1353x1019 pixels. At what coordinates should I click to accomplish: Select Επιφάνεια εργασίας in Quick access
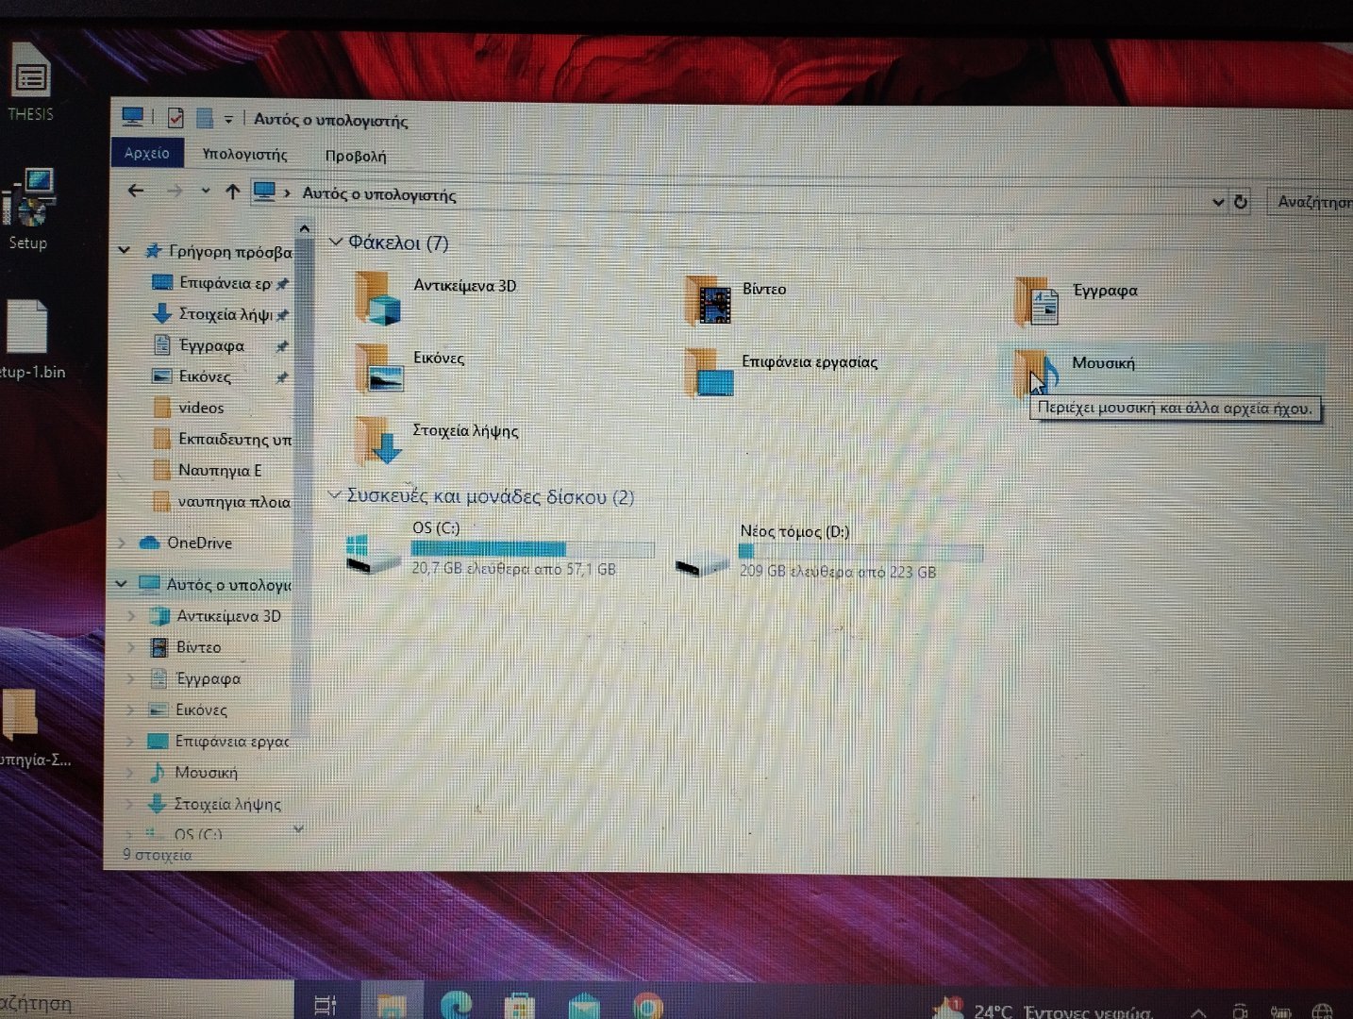[220, 282]
